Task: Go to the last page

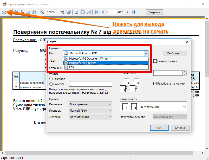Action: 133,12
